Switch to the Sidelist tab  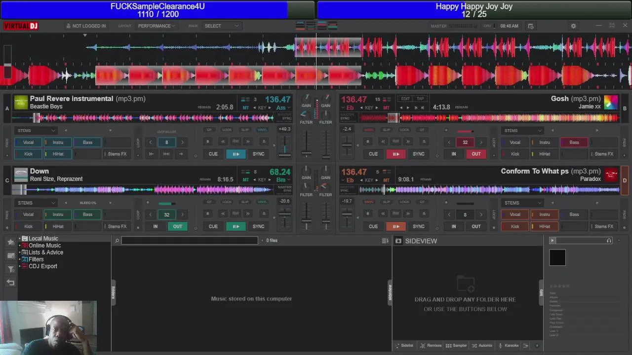tap(404, 345)
